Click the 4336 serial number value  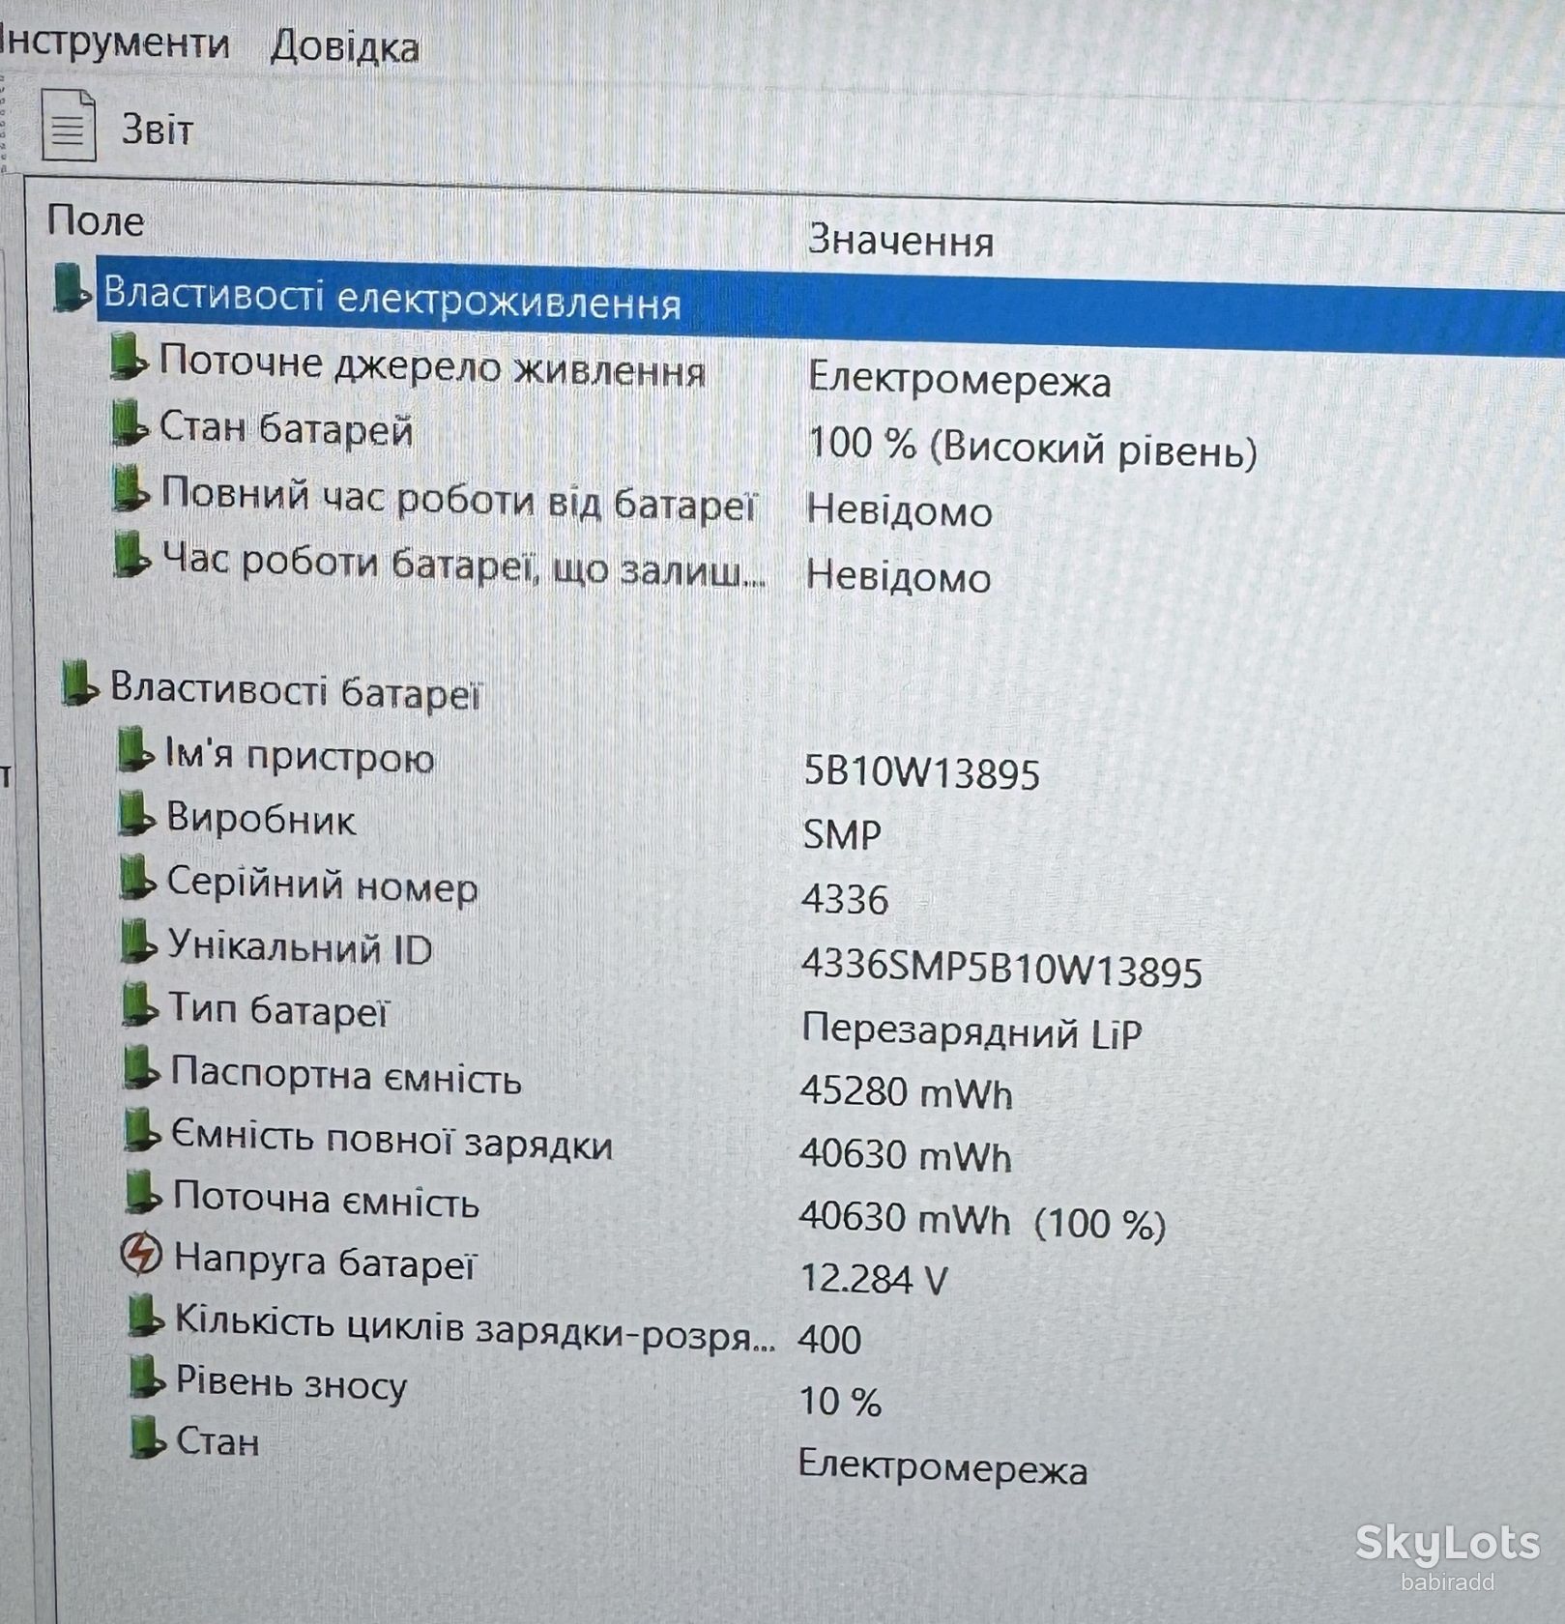845,899
